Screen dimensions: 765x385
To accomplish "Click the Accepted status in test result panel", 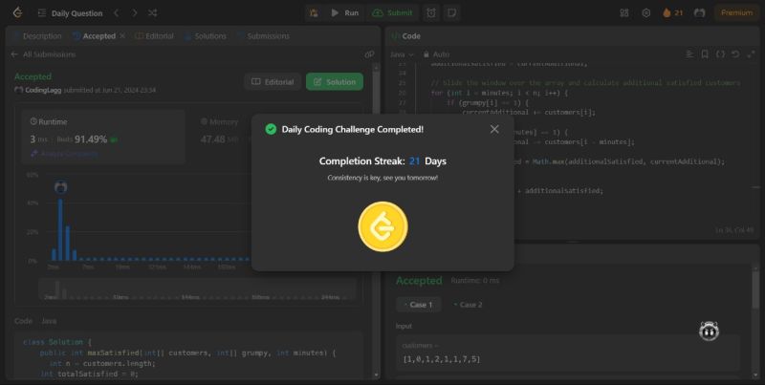I will click(x=419, y=281).
